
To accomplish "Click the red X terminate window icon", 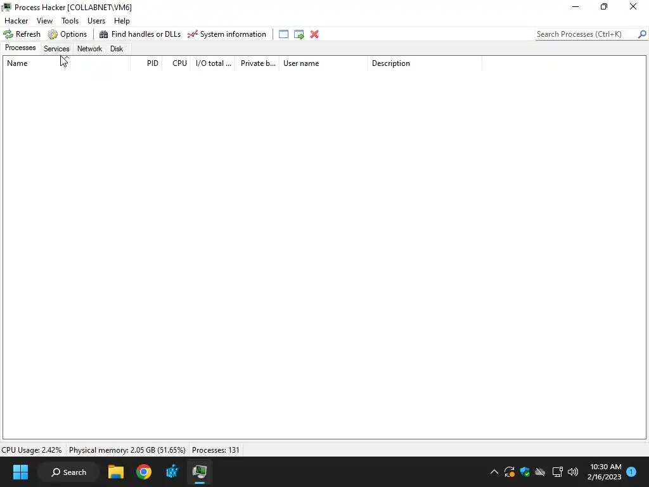I will point(314,34).
